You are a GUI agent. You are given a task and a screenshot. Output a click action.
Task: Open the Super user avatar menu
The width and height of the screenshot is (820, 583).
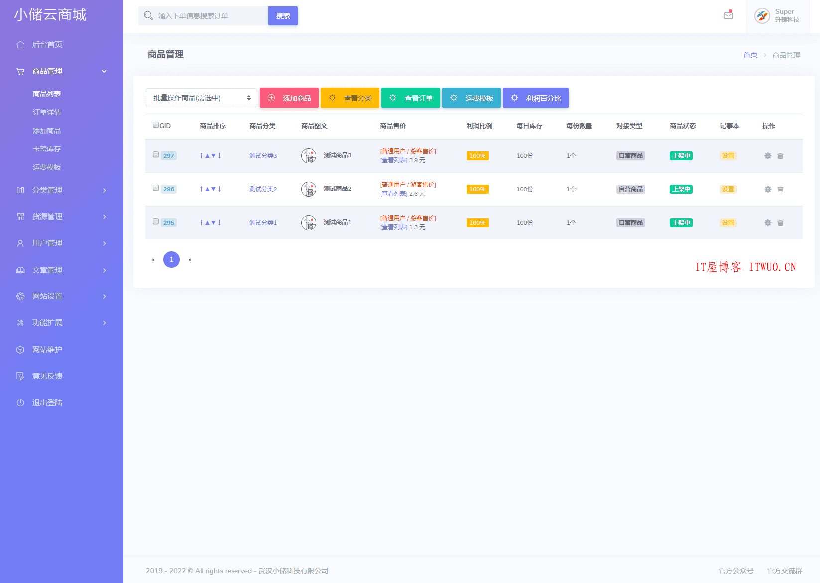click(762, 16)
